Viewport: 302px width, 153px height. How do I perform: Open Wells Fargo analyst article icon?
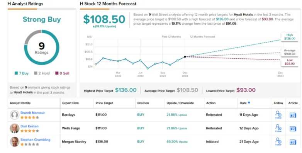[293, 129]
